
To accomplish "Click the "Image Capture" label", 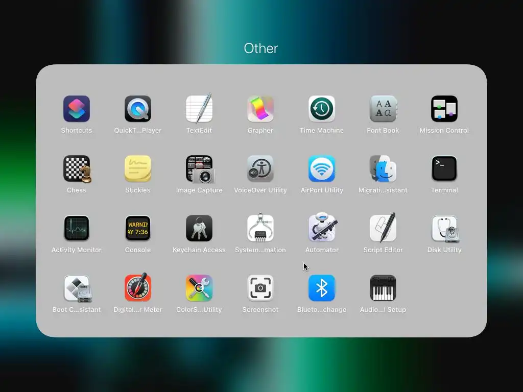I will (199, 190).
